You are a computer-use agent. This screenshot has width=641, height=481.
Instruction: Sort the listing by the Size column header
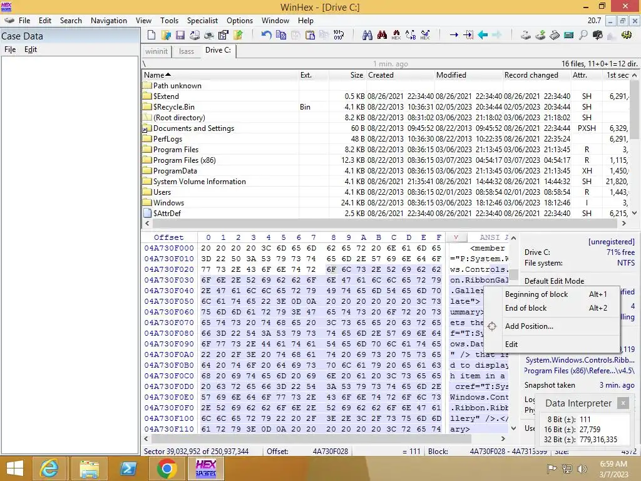point(347,75)
